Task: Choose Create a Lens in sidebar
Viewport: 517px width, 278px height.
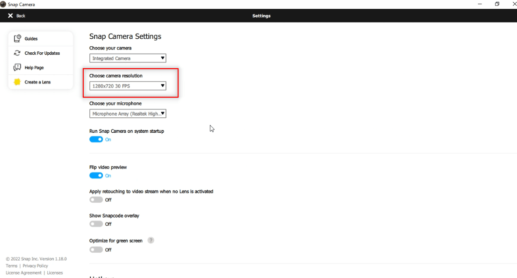Action: pyautogui.click(x=41, y=82)
